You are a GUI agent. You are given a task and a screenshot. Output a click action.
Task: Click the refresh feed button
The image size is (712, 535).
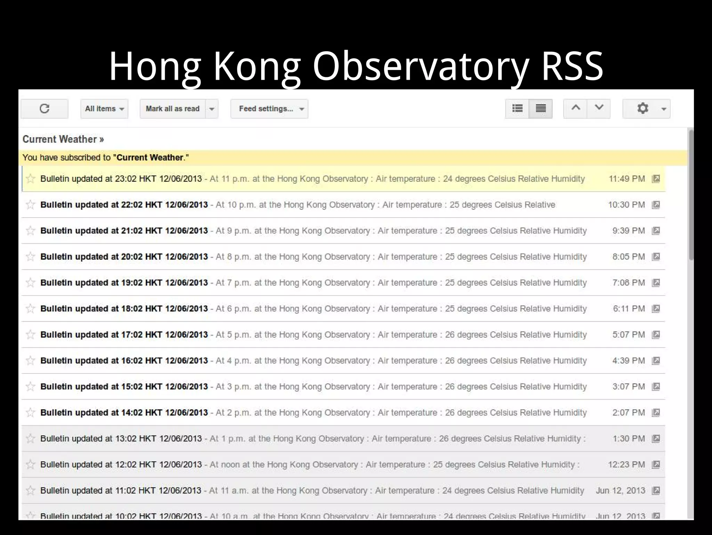44,109
